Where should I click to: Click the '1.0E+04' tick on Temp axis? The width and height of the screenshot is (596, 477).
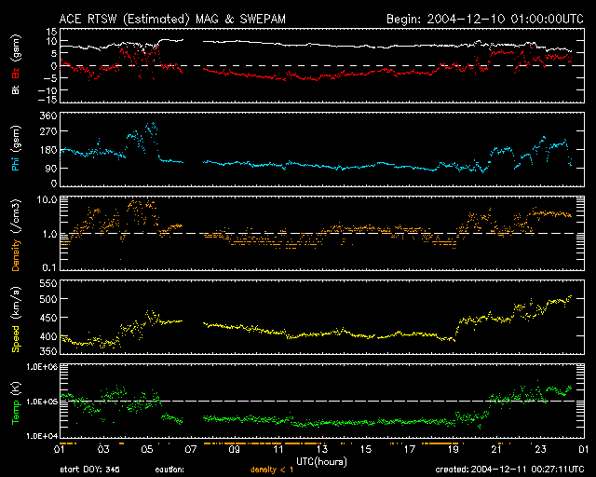42,436
